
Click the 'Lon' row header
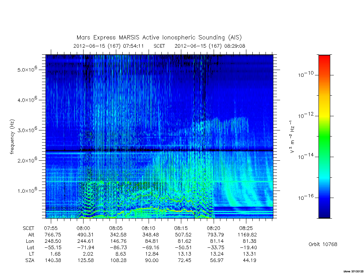point(30,241)
